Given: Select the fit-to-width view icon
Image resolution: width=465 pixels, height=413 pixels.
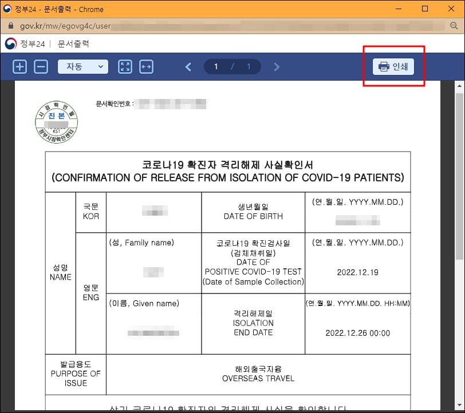Looking at the screenshot, I should (146, 66).
